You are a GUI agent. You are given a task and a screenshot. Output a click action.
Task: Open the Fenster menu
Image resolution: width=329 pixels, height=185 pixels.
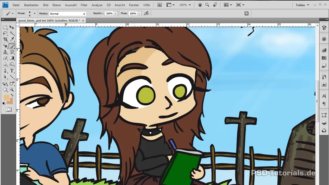(x=134, y=5)
